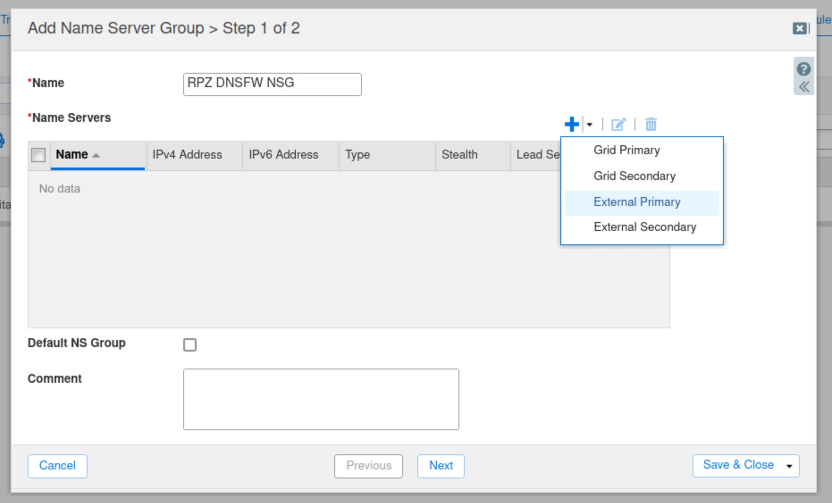The image size is (832, 503).
Task: Click the trash delete icon
Action: tap(651, 125)
